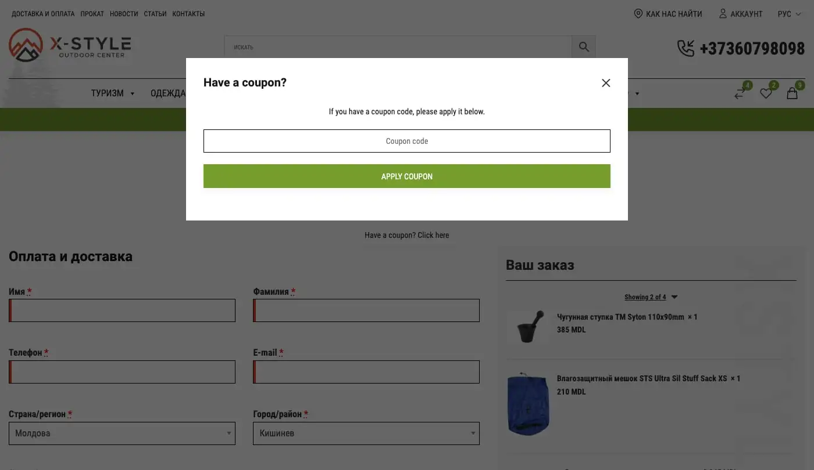Viewport: 814px width, 470px height.
Task: Open the compare arrows icon
Action: point(740,93)
